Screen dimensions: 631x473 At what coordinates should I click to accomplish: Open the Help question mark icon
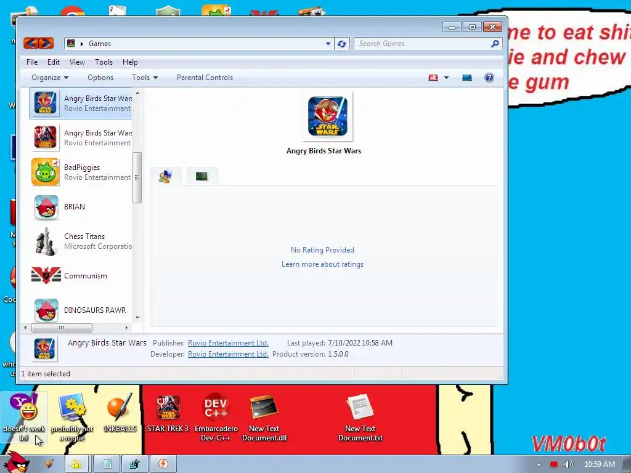(489, 78)
